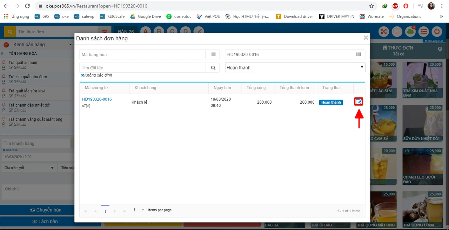This screenshot has width=449, height=230.
Task: Click the search magnifier next to Tìm đối tác
Action: pos(213,68)
